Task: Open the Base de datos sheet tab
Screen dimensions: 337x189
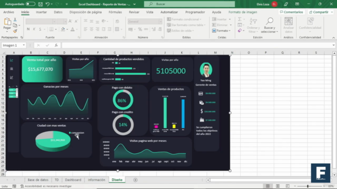Action: pos(38,180)
